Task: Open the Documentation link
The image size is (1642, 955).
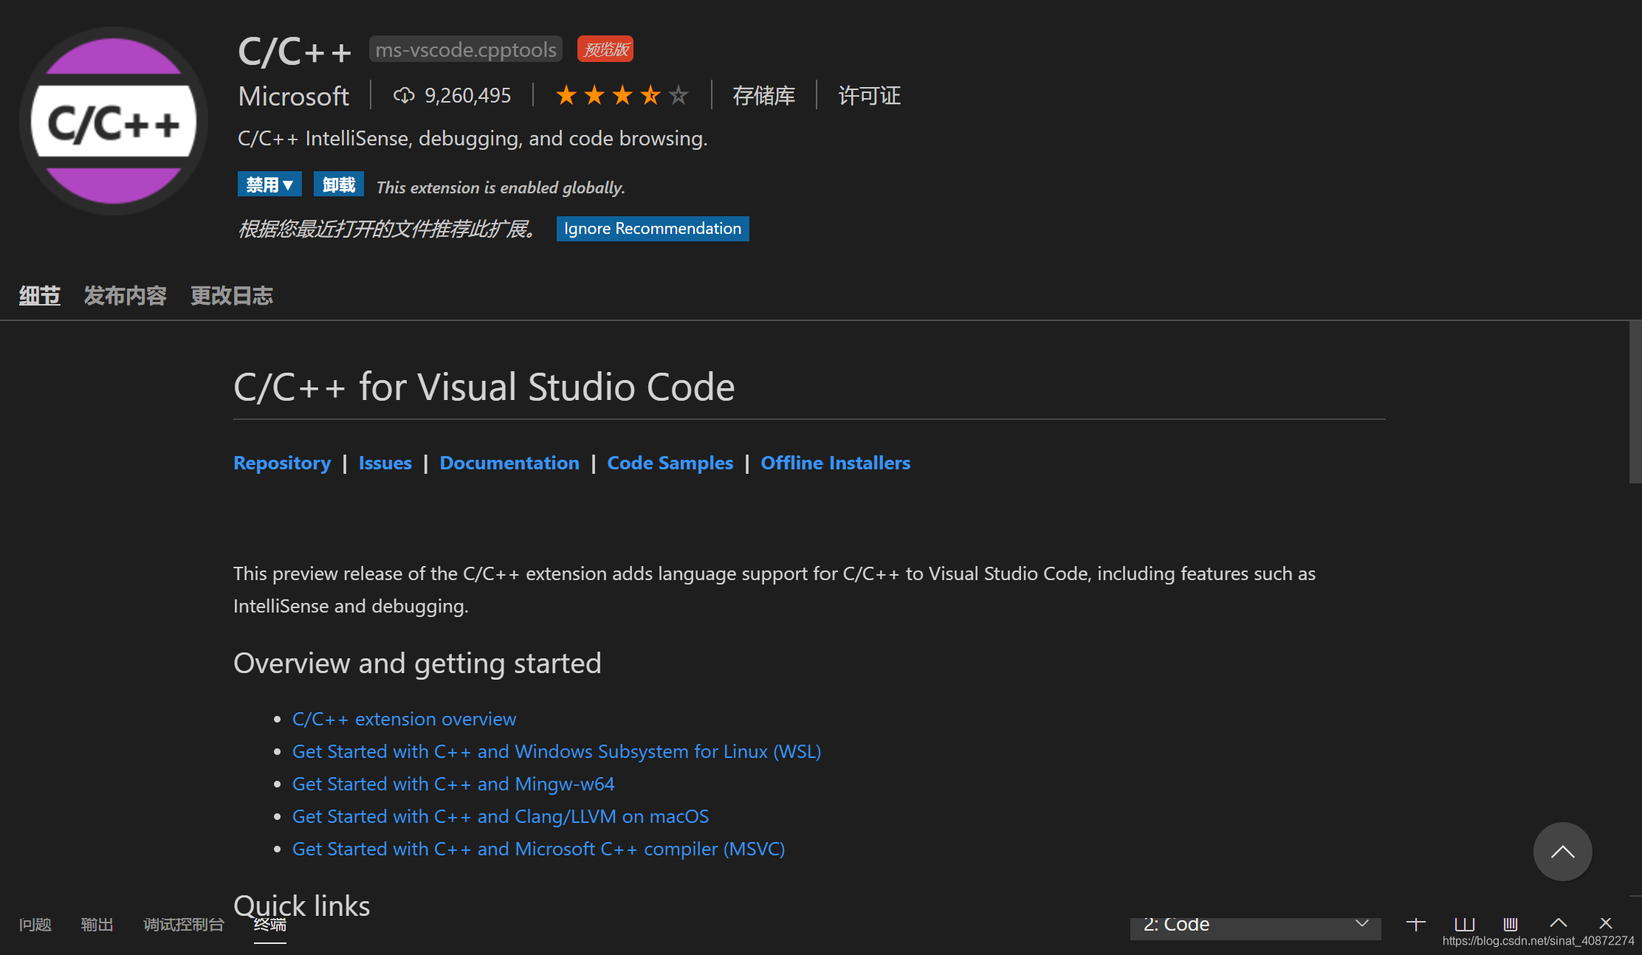Action: coord(509,463)
